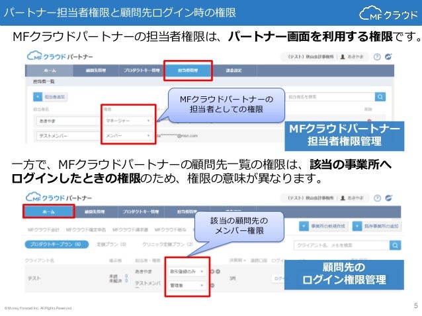Click plus icon of 担当者追加
The width and height of the screenshot is (422, 316).
click(38, 97)
